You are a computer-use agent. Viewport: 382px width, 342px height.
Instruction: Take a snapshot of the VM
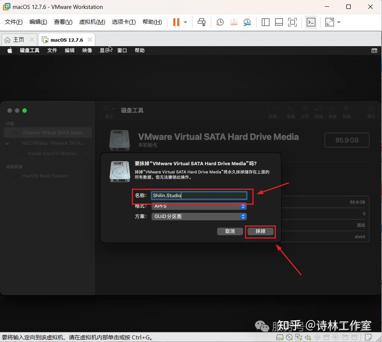click(220, 22)
